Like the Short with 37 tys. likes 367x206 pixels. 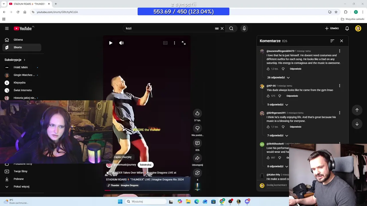197,113
